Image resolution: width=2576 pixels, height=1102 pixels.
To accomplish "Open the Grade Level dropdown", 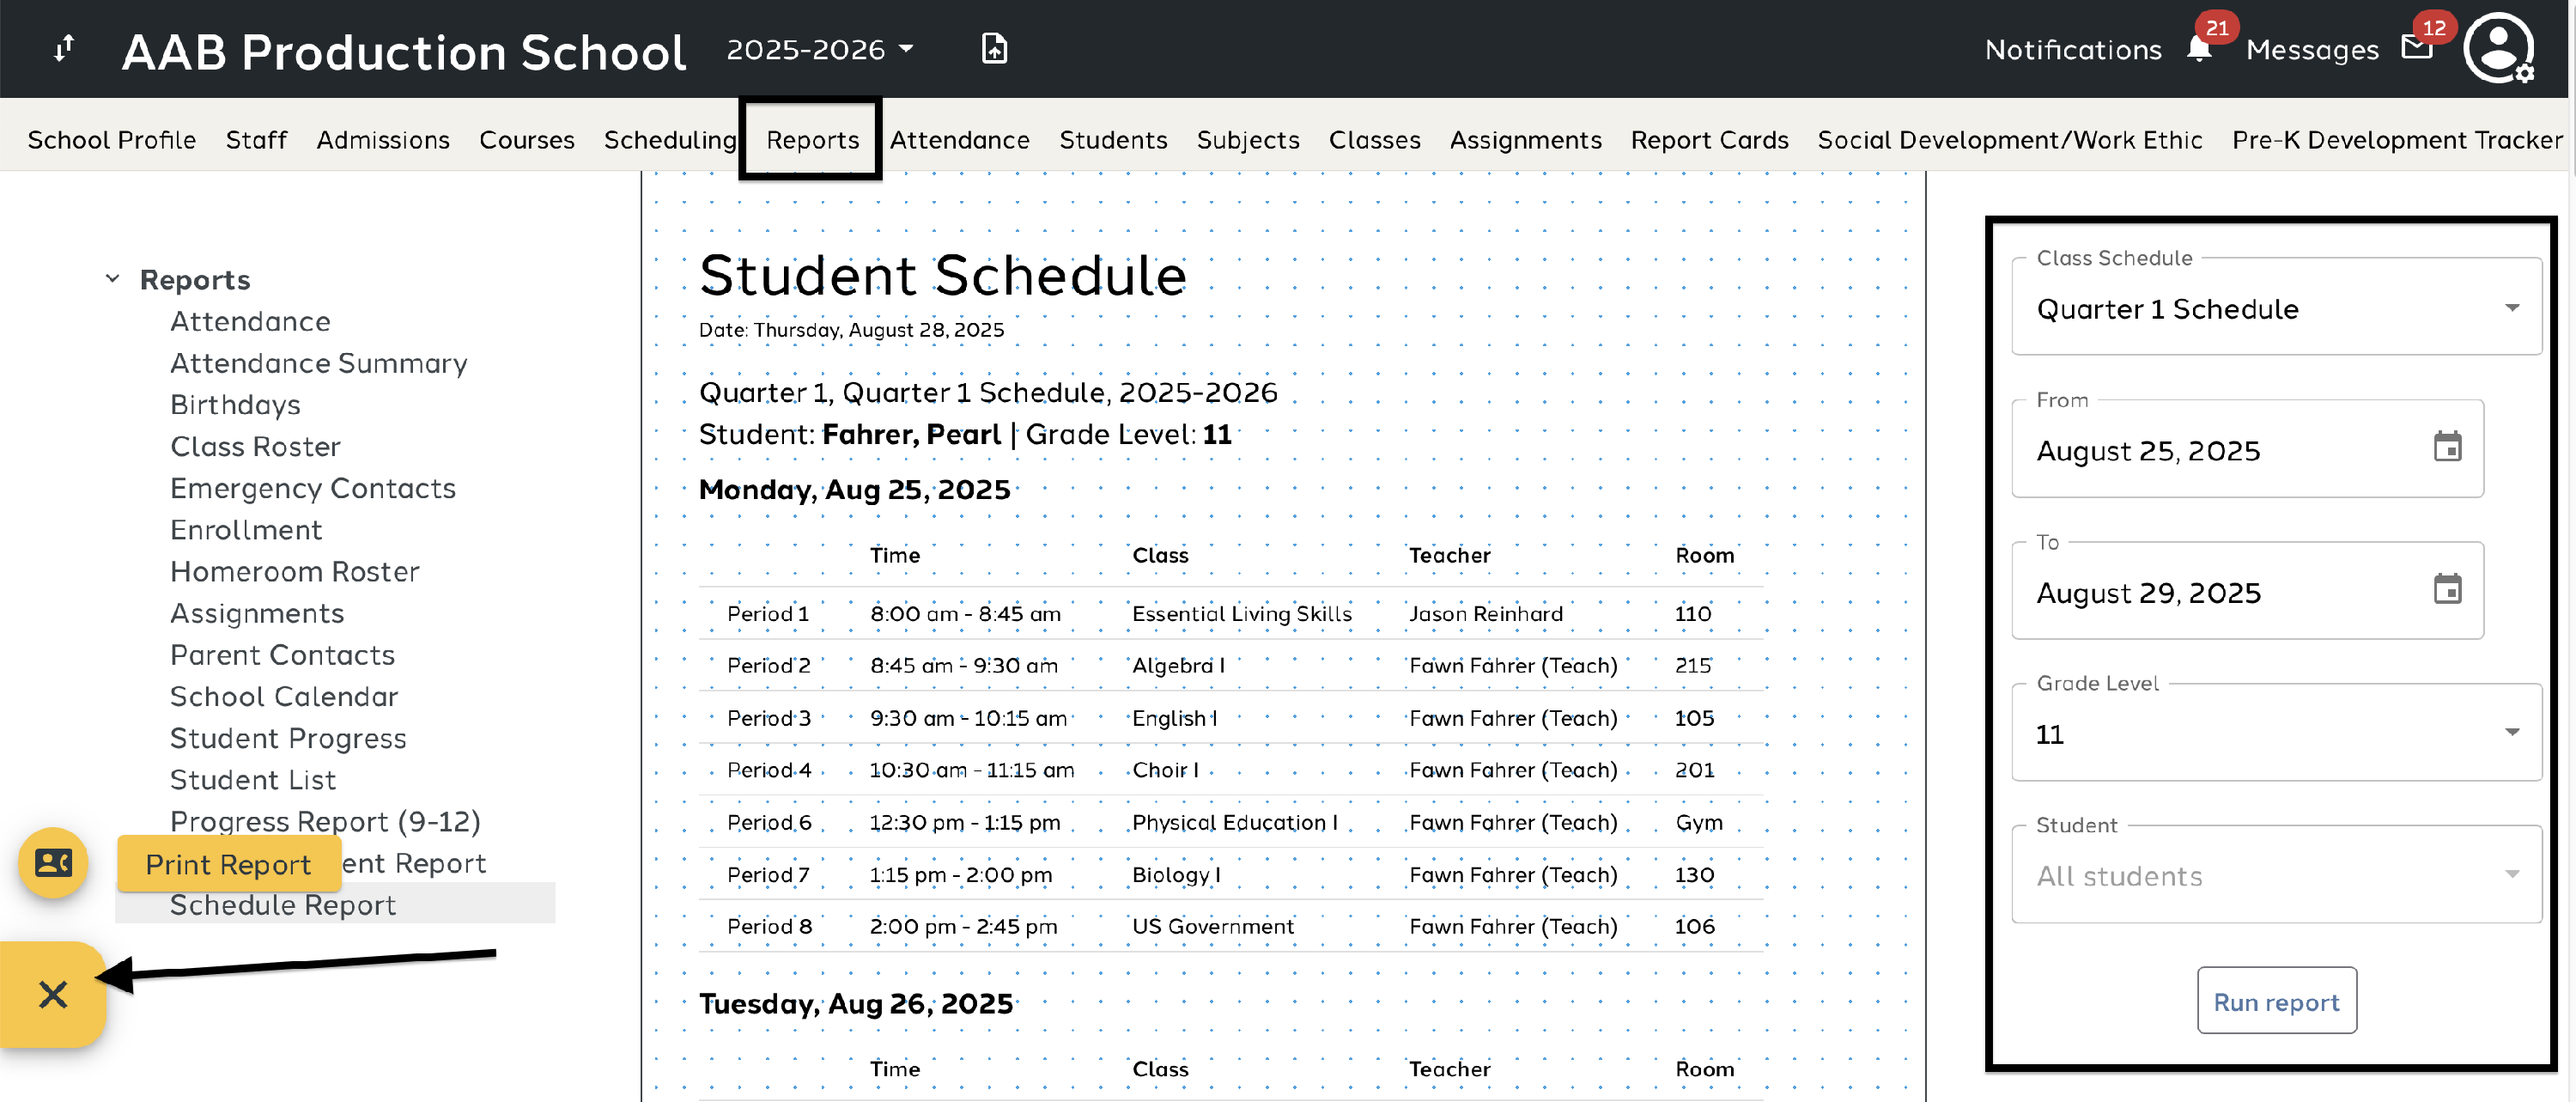I will [x=2276, y=733].
